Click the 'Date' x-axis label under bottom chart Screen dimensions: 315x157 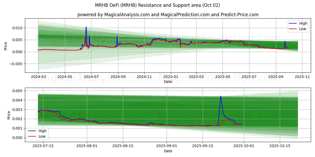click(x=168, y=151)
